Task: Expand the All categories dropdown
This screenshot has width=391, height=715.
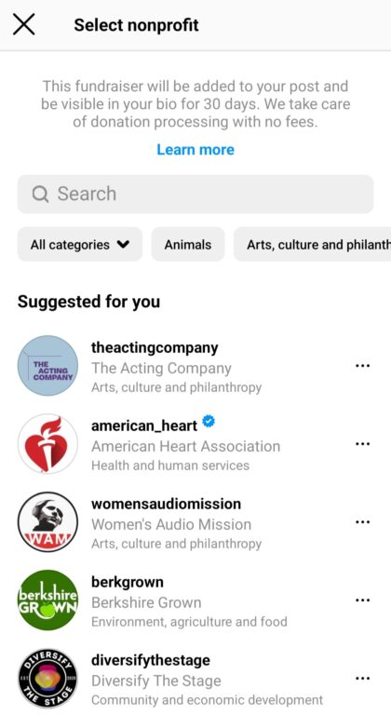Action: [x=80, y=245]
